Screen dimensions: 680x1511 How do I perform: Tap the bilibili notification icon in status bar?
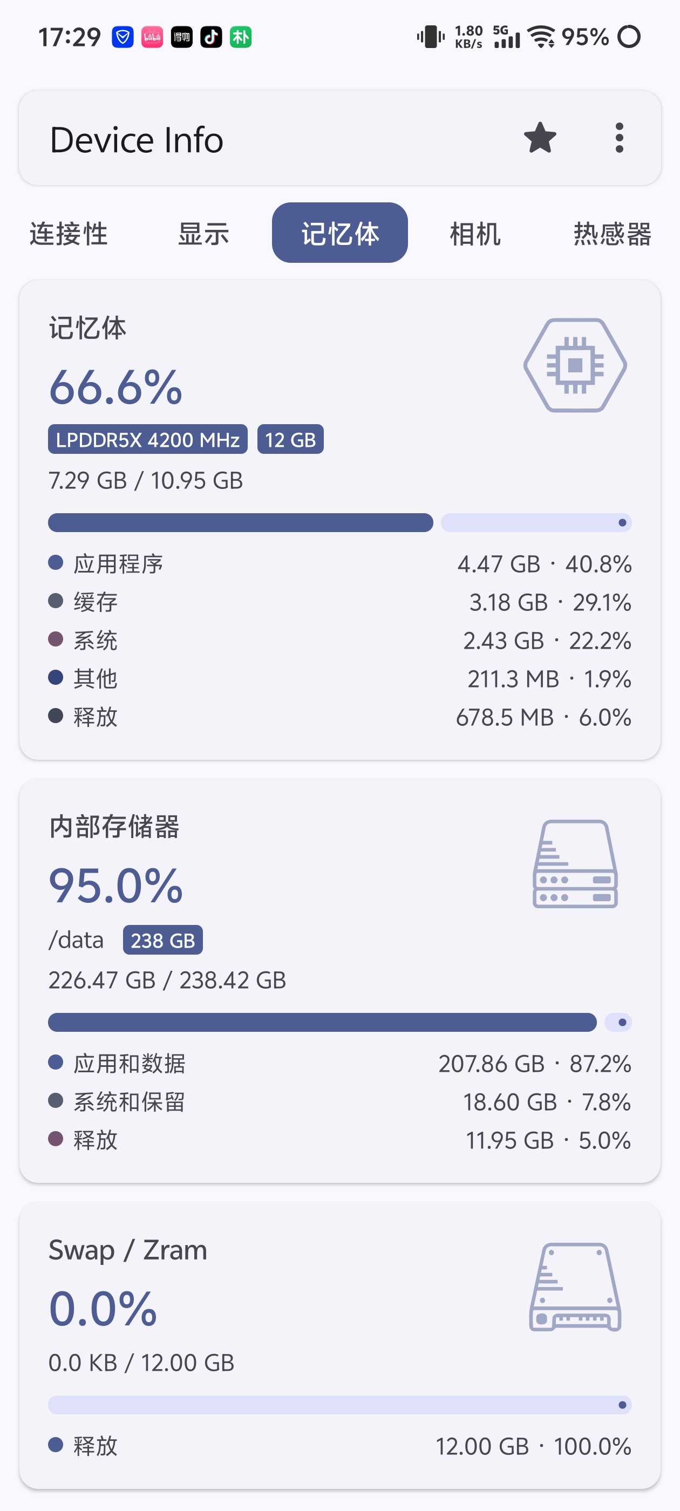[152, 38]
